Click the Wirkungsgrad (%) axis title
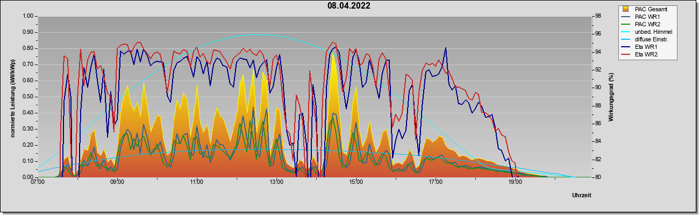This screenshot has width=699, height=215. (x=611, y=96)
